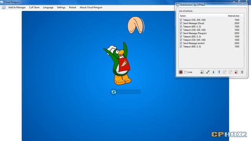
Task: Enable the Loop checkbox
Action: click(186, 72)
